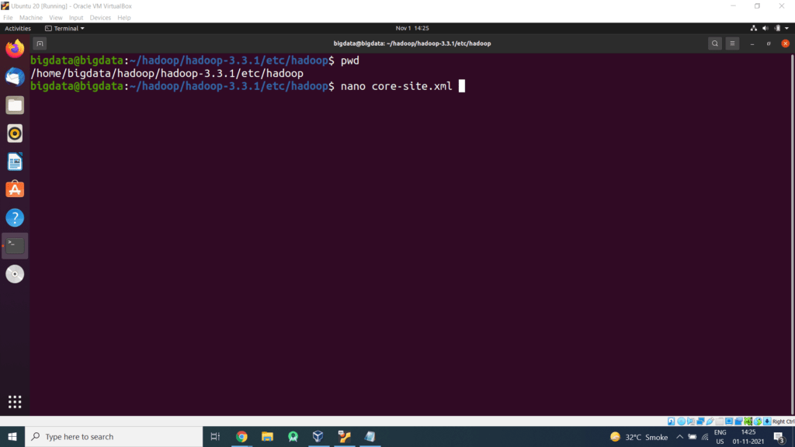Image resolution: width=795 pixels, height=447 pixels.
Task: Open VirtualBox Help menu
Action: 124,18
